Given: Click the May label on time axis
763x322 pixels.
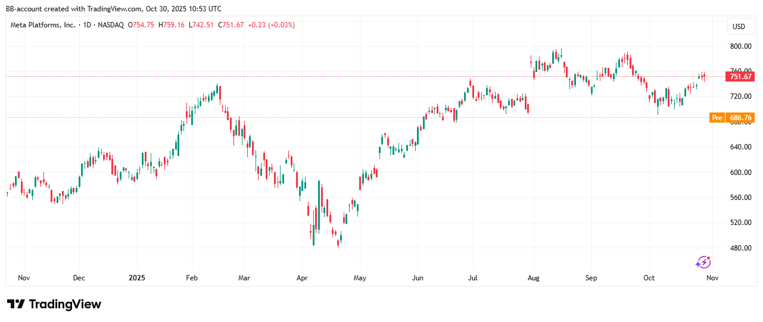Looking at the screenshot, I should point(359,278).
